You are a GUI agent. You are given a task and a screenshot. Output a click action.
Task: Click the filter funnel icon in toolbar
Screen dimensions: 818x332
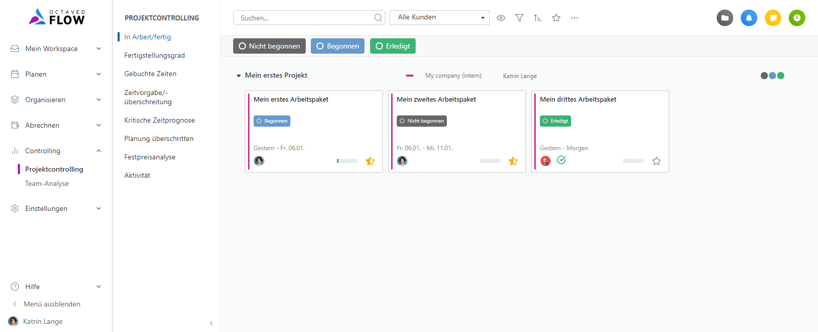519,18
